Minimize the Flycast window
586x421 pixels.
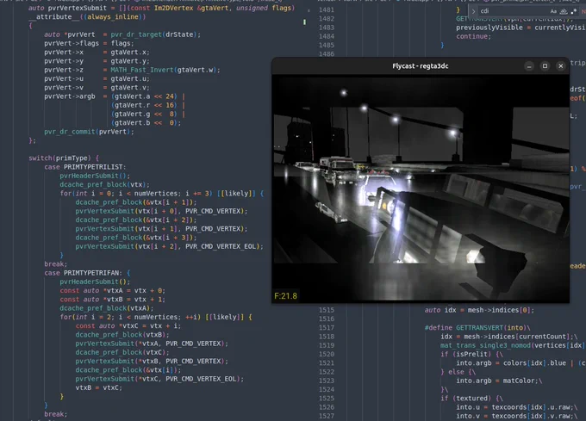pyautogui.click(x=529, y=66)
